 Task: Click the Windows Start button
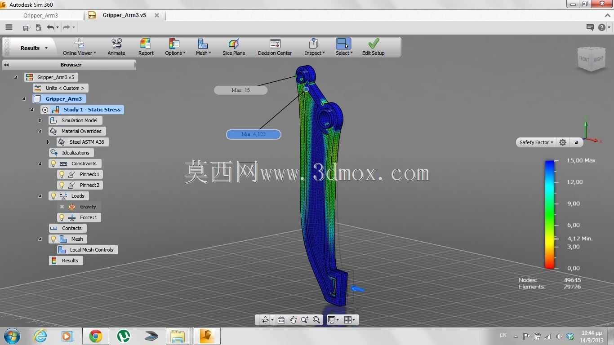[12, 336]
